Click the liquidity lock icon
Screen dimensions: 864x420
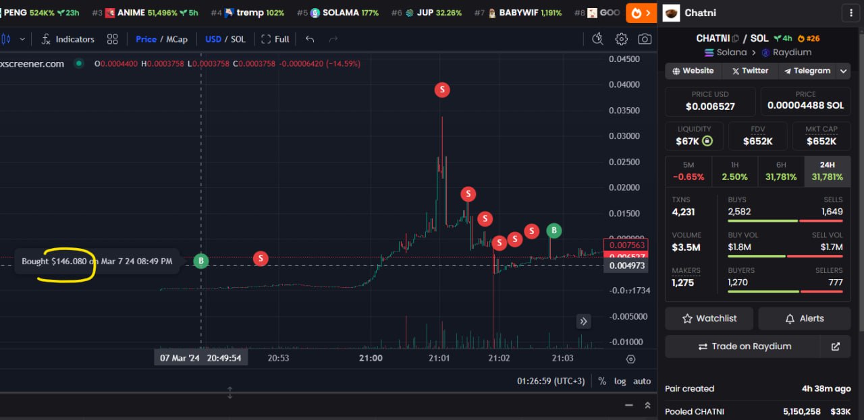(707, 142)
